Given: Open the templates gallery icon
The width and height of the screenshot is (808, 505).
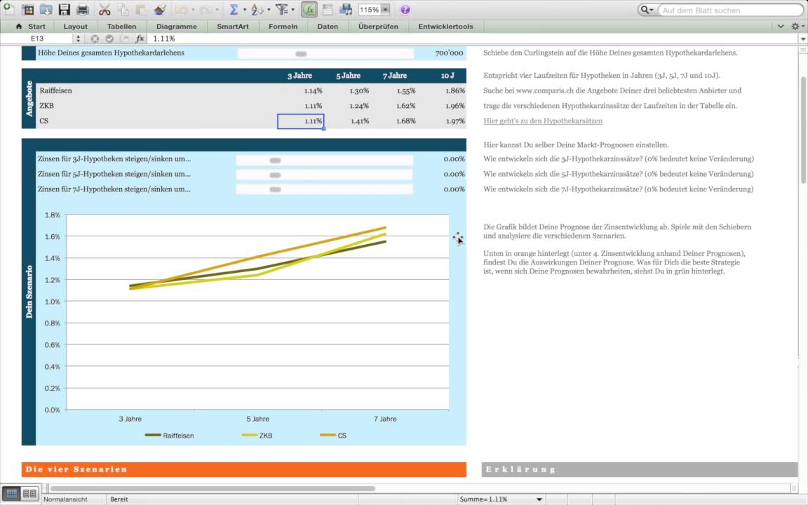Looking at the screenshot, I should pyautogui.click(x=27, y=9).
